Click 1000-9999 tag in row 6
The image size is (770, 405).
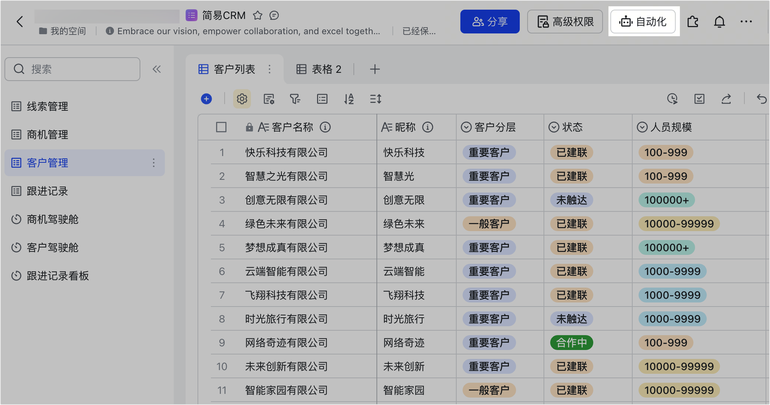tap(672, 271)
